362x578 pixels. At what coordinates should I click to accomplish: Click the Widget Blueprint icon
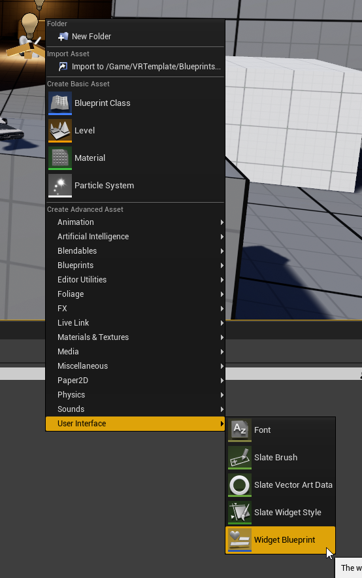pyautogui.click(x=240, y=539)
